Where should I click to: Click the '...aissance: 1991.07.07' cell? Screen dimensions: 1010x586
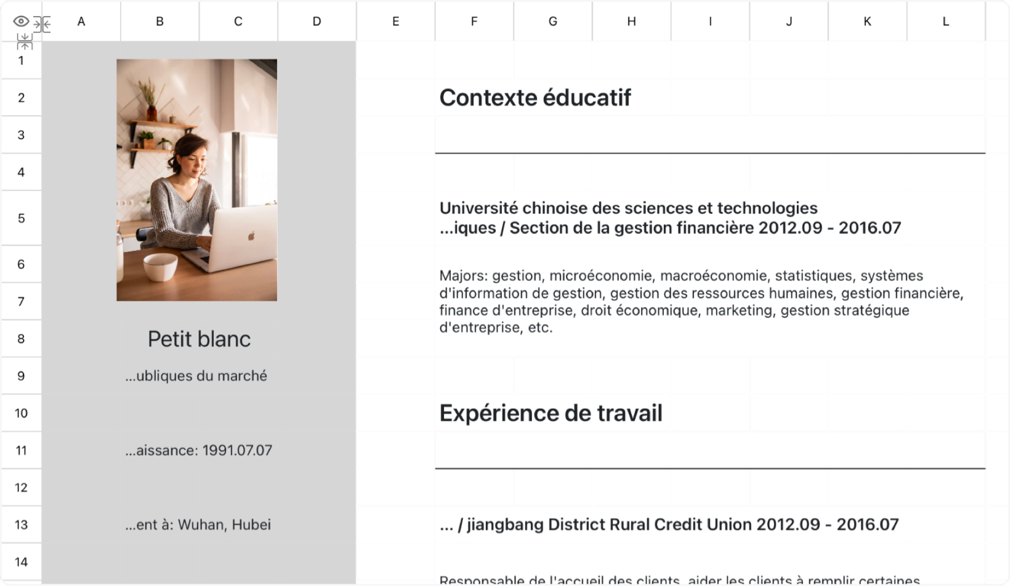[x=198, y=451]
